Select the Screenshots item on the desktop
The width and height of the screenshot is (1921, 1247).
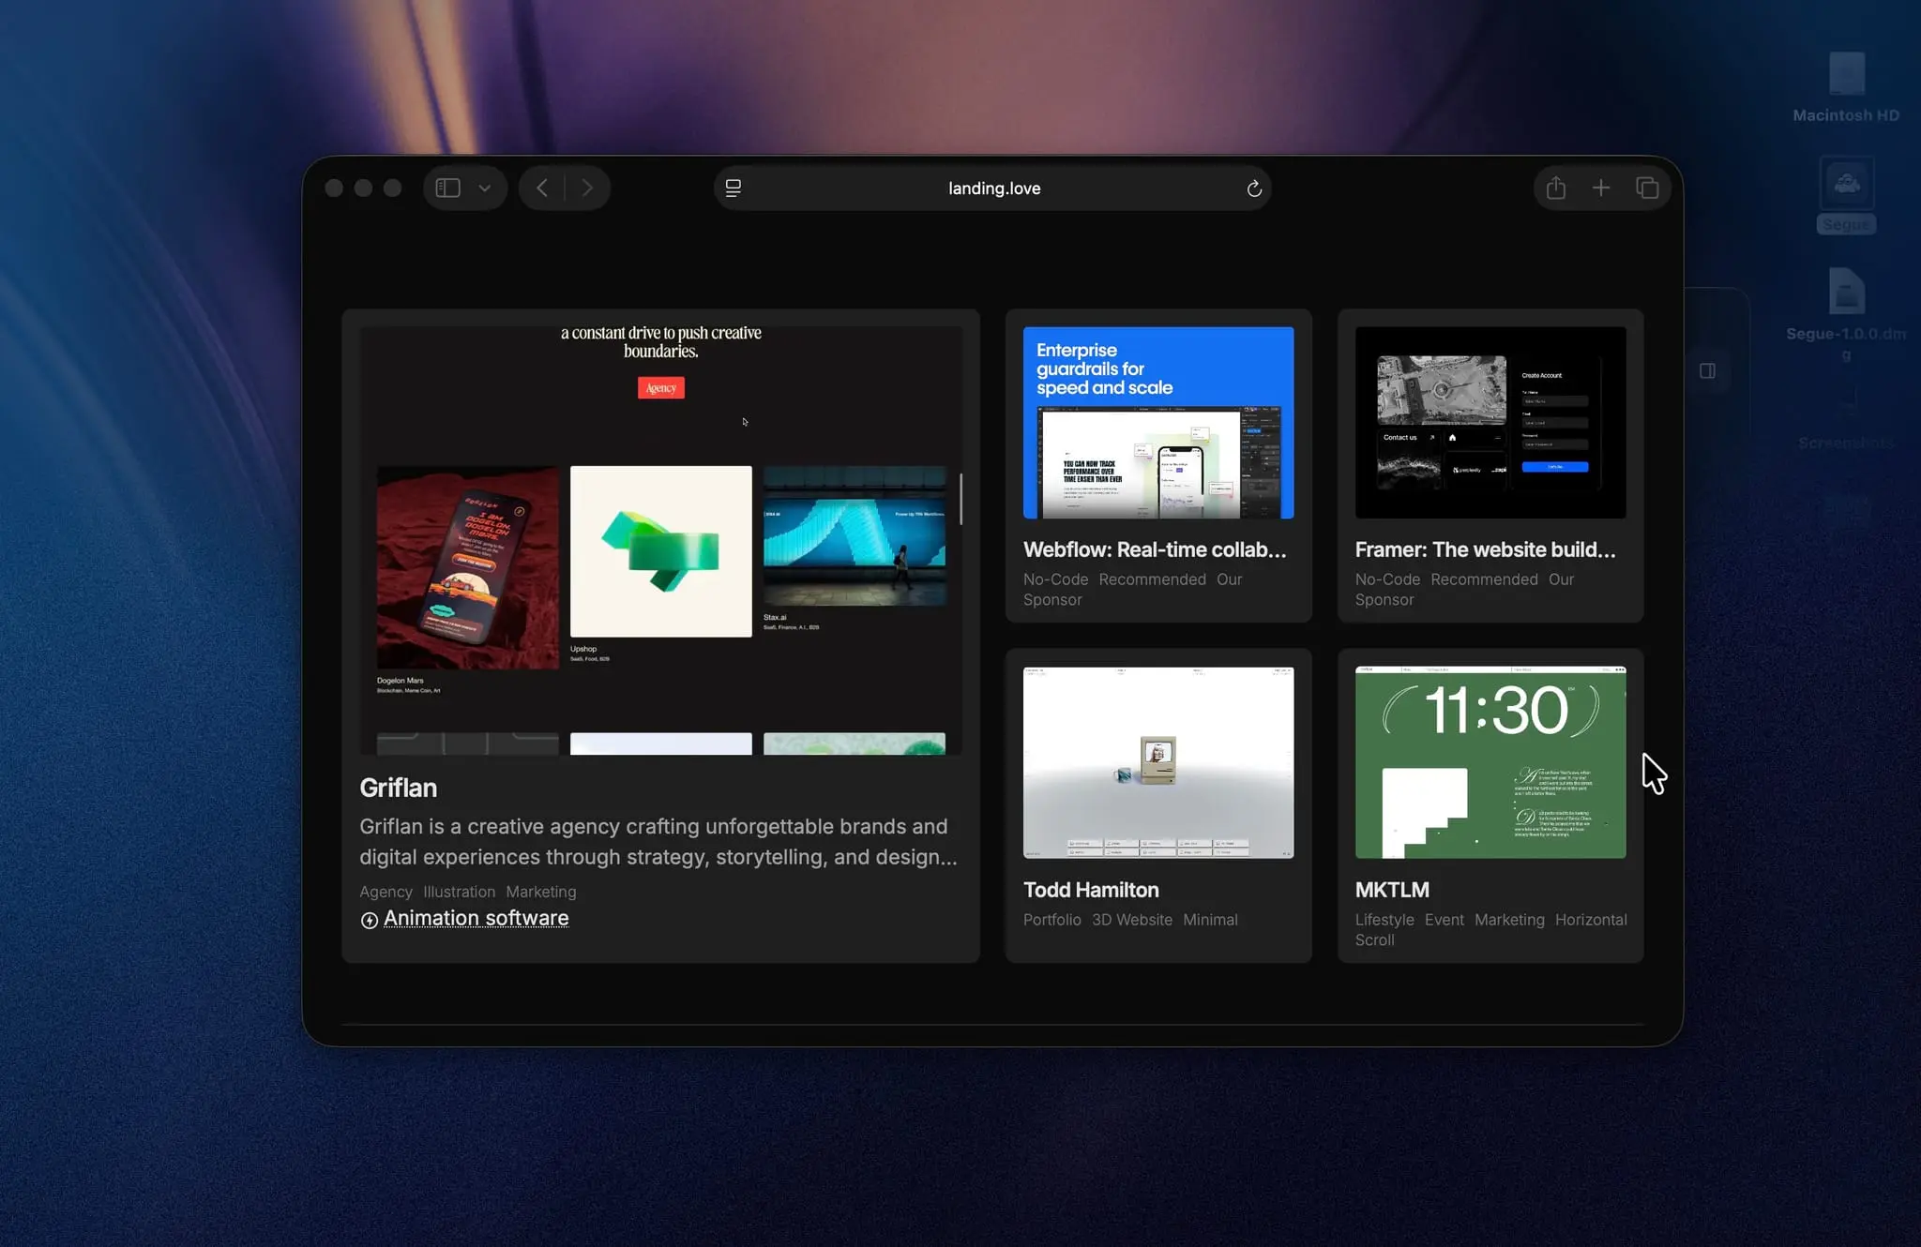click(x=1846, y=443)
